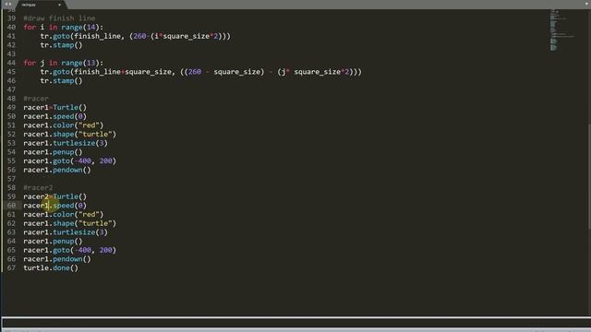
Task: Click line number 57 in the gutter
Action: pos(11,179)
